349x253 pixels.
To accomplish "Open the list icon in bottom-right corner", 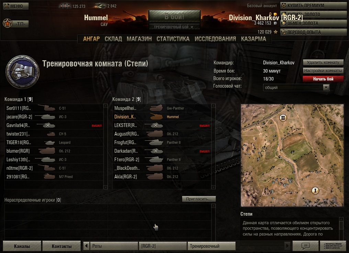I will [333, 246].
